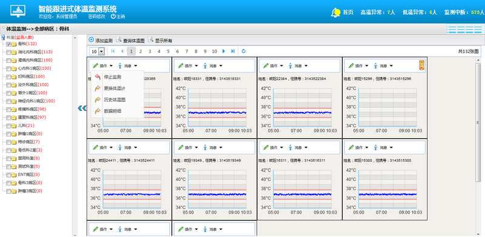Viewport: 485px width, 237px height.
Task: Click the 更换体温计 orange arrow icon
Action: (x=98, y=88)
